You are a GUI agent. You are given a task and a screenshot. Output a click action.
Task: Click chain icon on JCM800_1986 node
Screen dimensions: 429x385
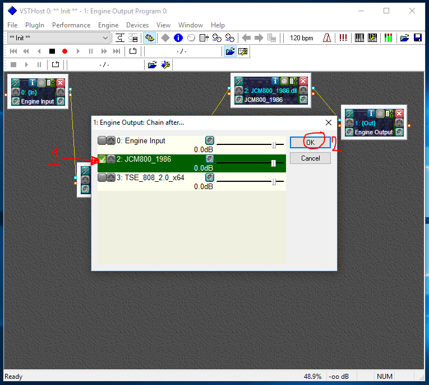pos(239,81)
